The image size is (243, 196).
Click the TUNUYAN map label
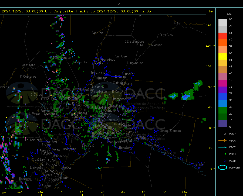click(63, 178)
